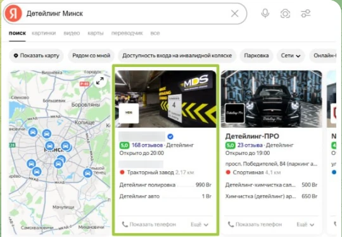
Task: Switch to the видео tab
Action: (x=72, y=33)
